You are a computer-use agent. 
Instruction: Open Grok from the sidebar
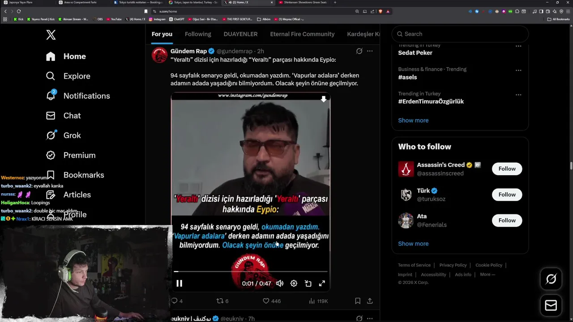click(63, 135)
